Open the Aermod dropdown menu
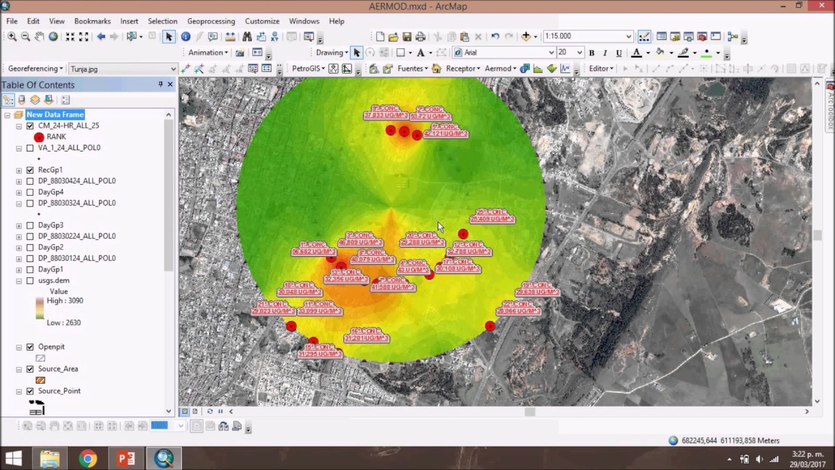The image size is (835, 470). 500,69
